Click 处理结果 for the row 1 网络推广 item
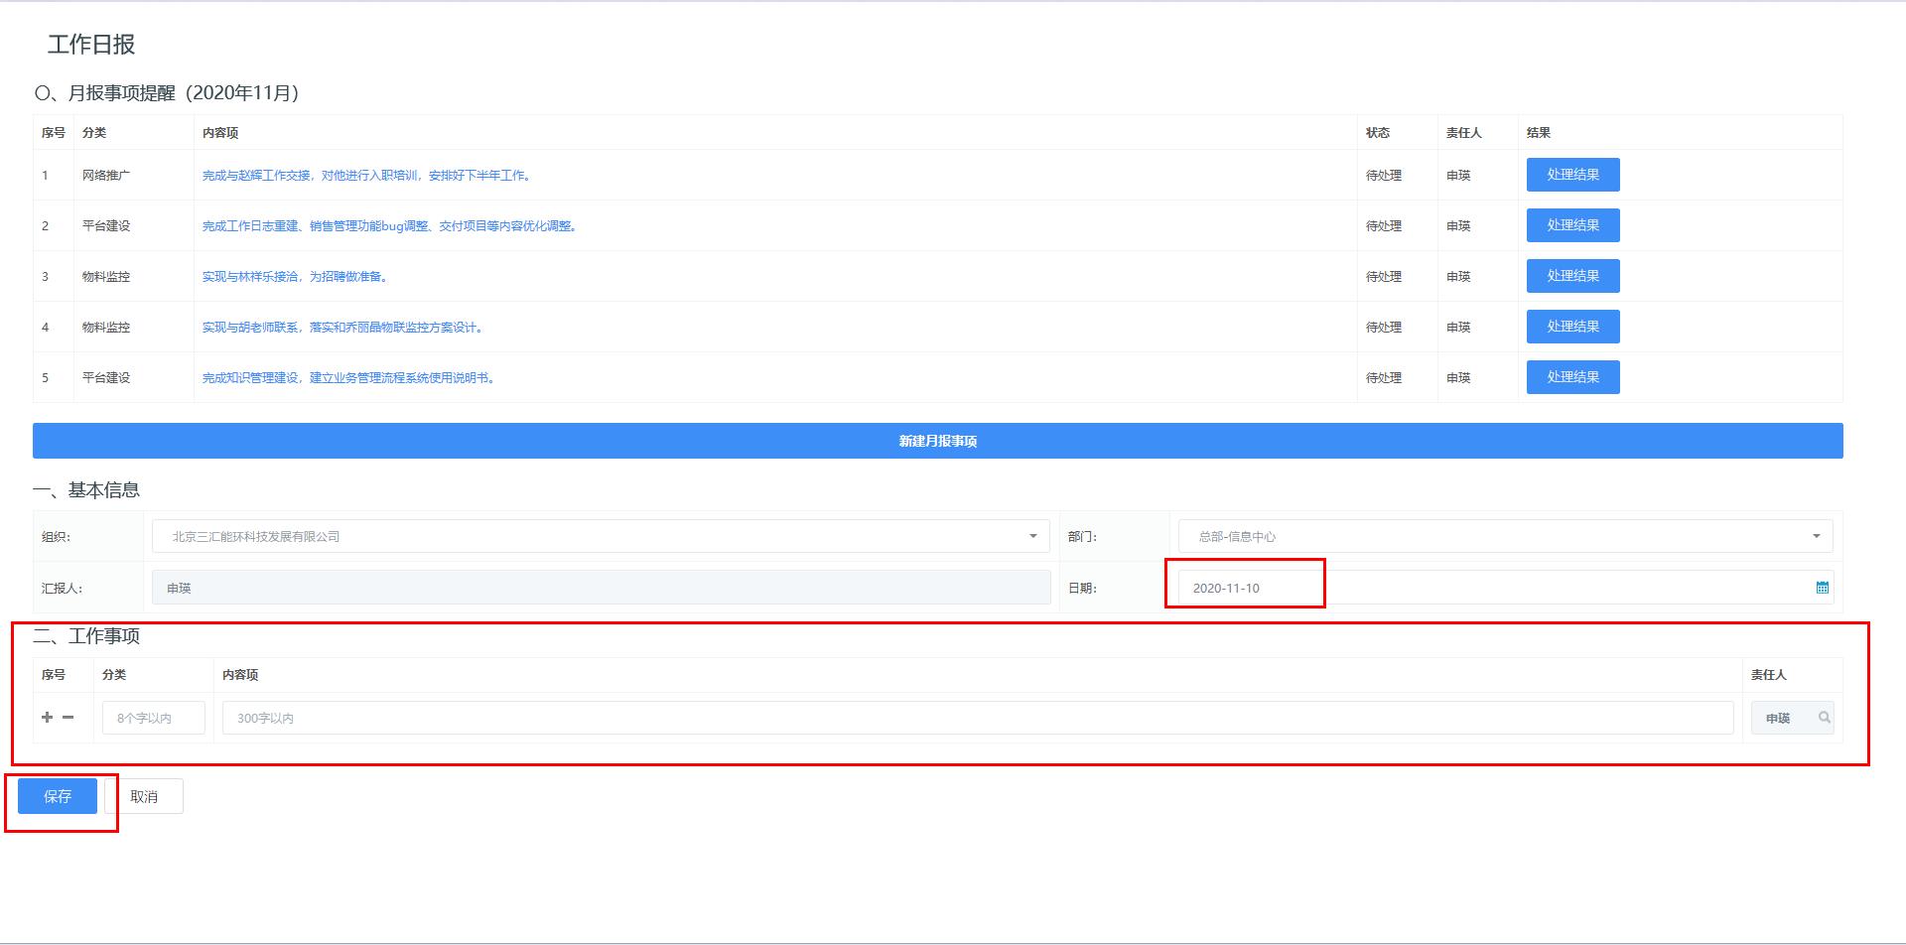Image resolution: width=1906 pixels, height=945 pixels. 1572,175
